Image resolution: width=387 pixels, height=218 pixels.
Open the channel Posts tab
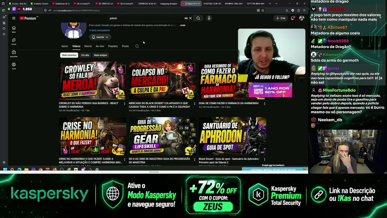[x=125, y=46]
